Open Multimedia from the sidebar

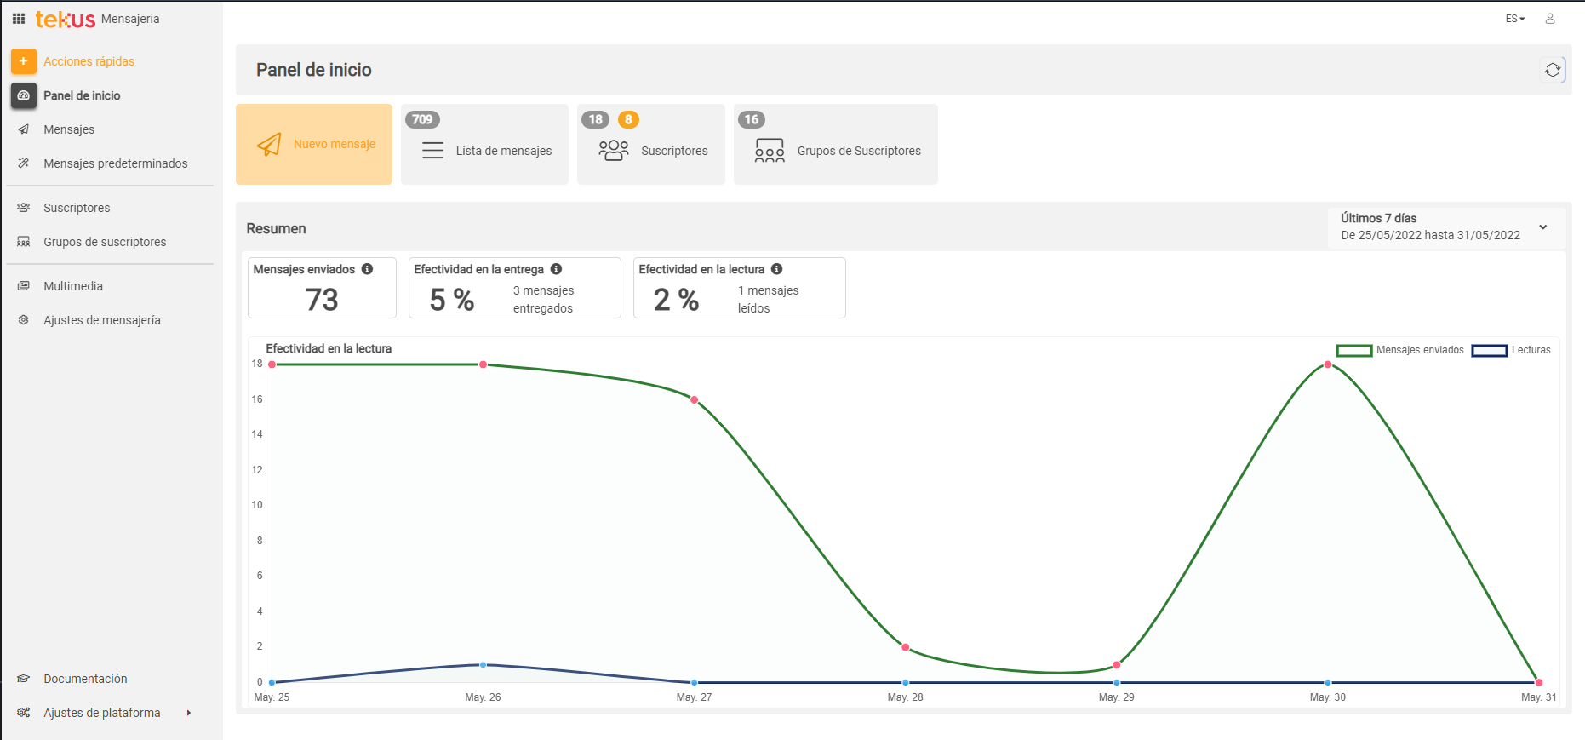73,286
